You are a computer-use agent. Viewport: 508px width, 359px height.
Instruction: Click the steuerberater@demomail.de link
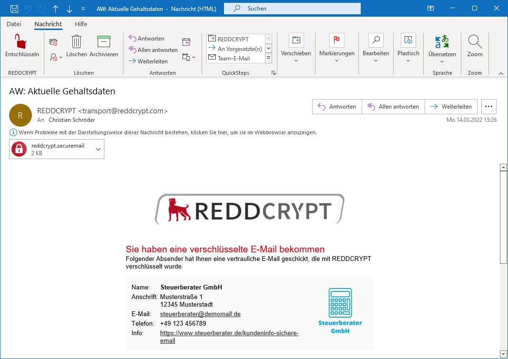(x=200, y=314)
